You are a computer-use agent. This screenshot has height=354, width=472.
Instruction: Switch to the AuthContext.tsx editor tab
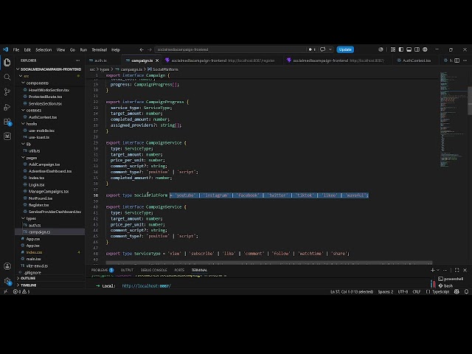click(416, 60)
